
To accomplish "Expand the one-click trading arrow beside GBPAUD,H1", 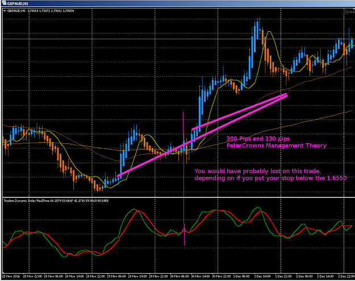I will click(5, 11).
